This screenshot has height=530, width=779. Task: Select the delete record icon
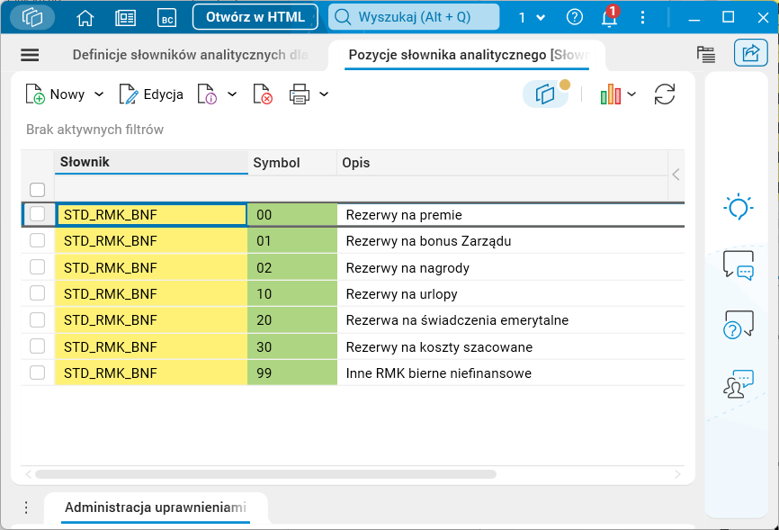tap(262, 94)
